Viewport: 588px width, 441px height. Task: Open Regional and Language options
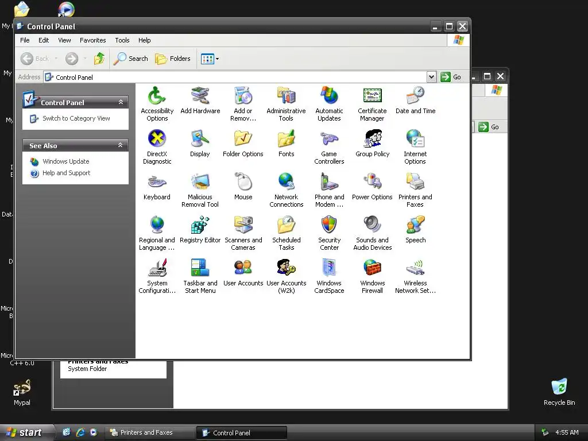tap(157, 233)
